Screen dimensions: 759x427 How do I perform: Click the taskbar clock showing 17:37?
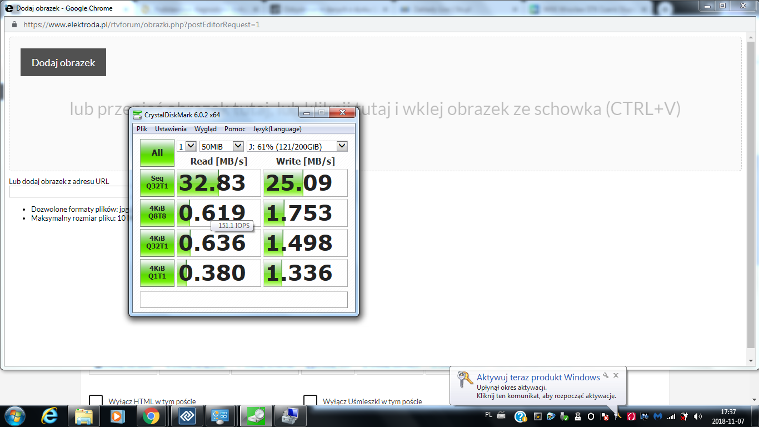click(x=728, y=416)
